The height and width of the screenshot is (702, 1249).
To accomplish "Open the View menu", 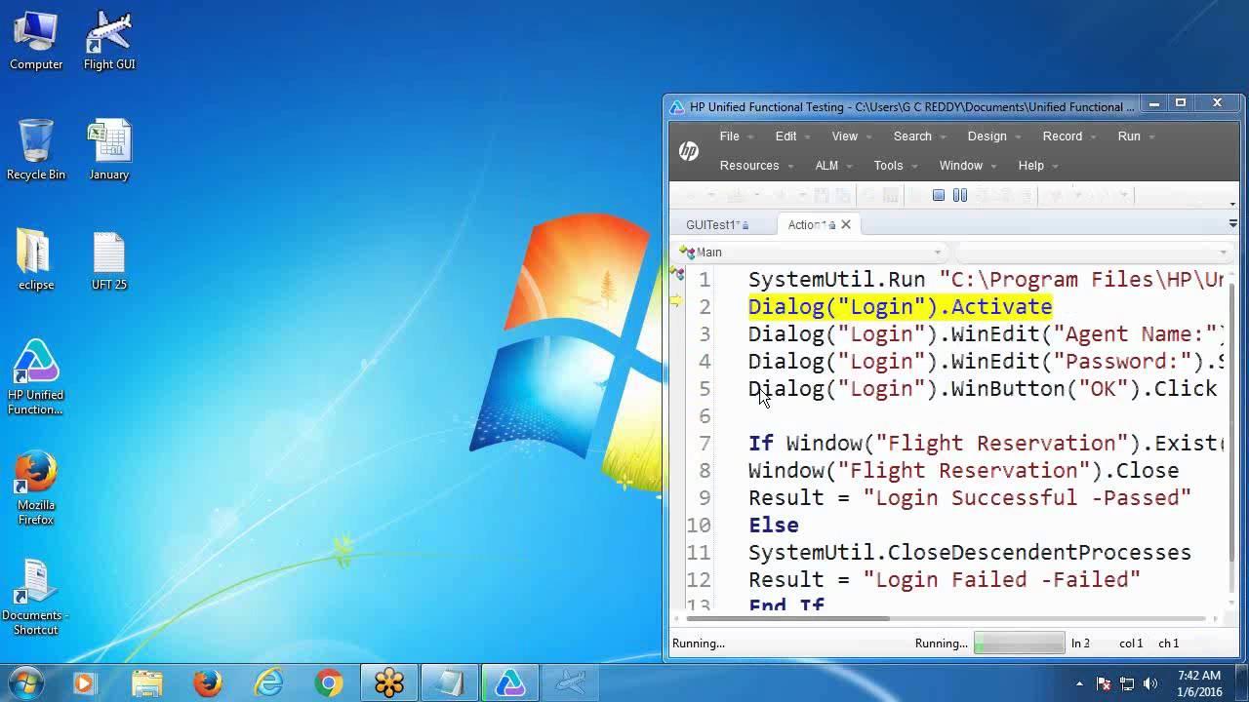I will [852, 136].
